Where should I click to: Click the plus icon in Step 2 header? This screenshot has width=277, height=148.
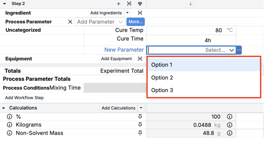click(x=118, y=4)
